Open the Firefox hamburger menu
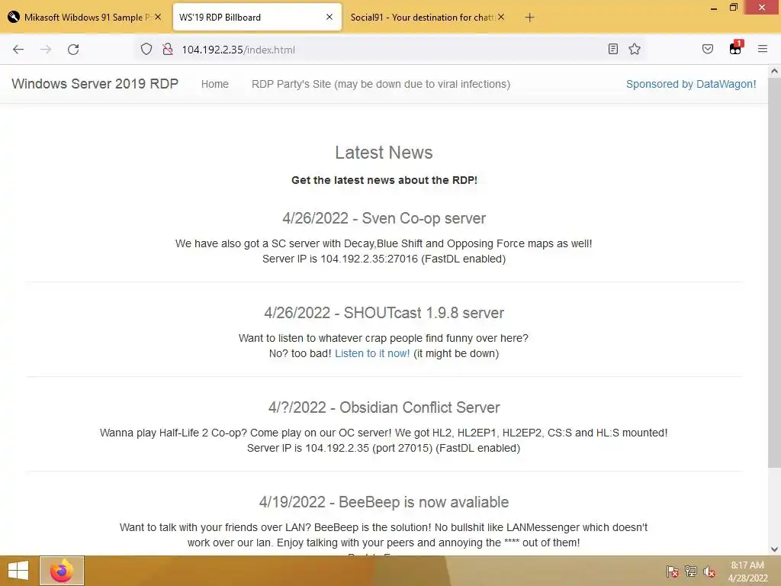781x586 pixels. [x=763, y=49]
